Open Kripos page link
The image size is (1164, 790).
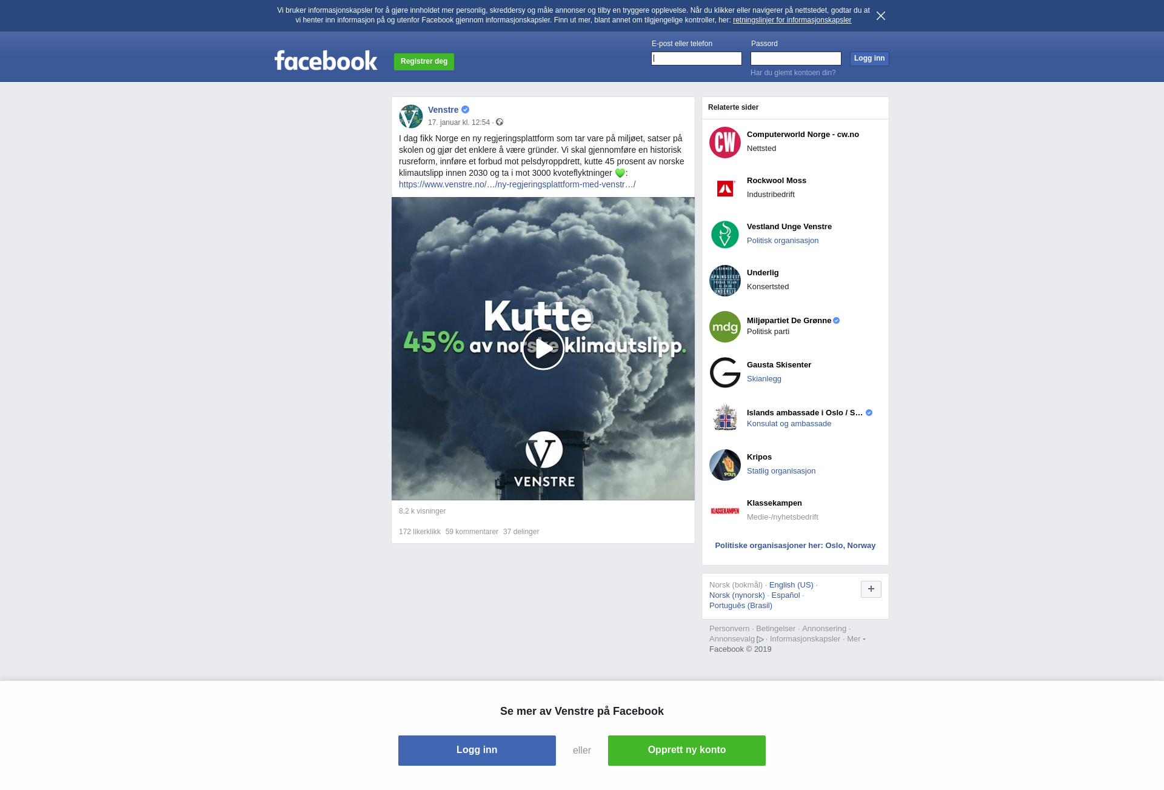(x=759, y=457)
